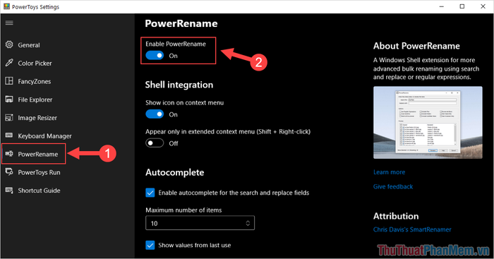The width and height of the screenshot is (494, 259).
Task: Click the PowerToys app icon in title bar
Action: pos(6,6)
